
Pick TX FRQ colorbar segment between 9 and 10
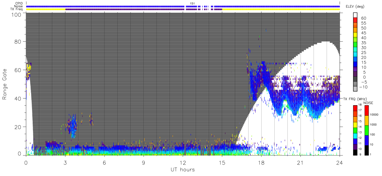(355, 152)
